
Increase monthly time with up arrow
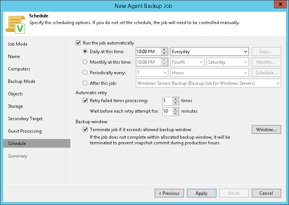[x=164, y=60]
